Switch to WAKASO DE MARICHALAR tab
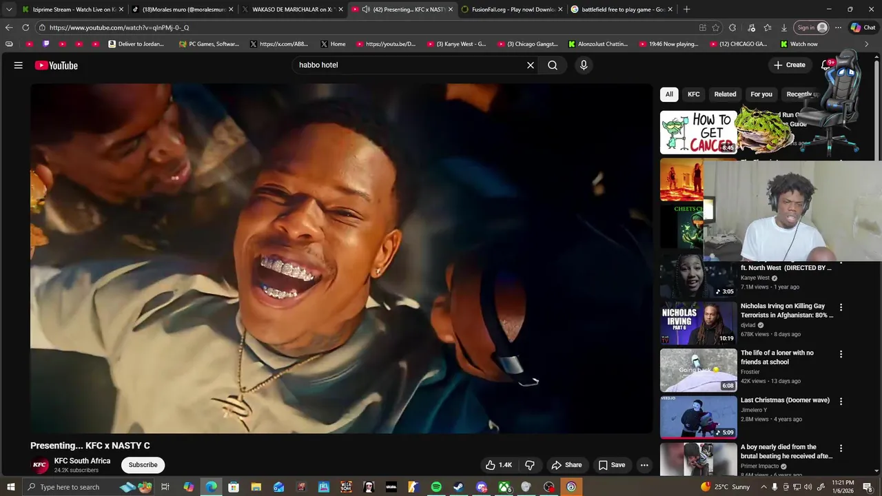The height and width of the screenshot is (496, 882). (x=293, y=10)
